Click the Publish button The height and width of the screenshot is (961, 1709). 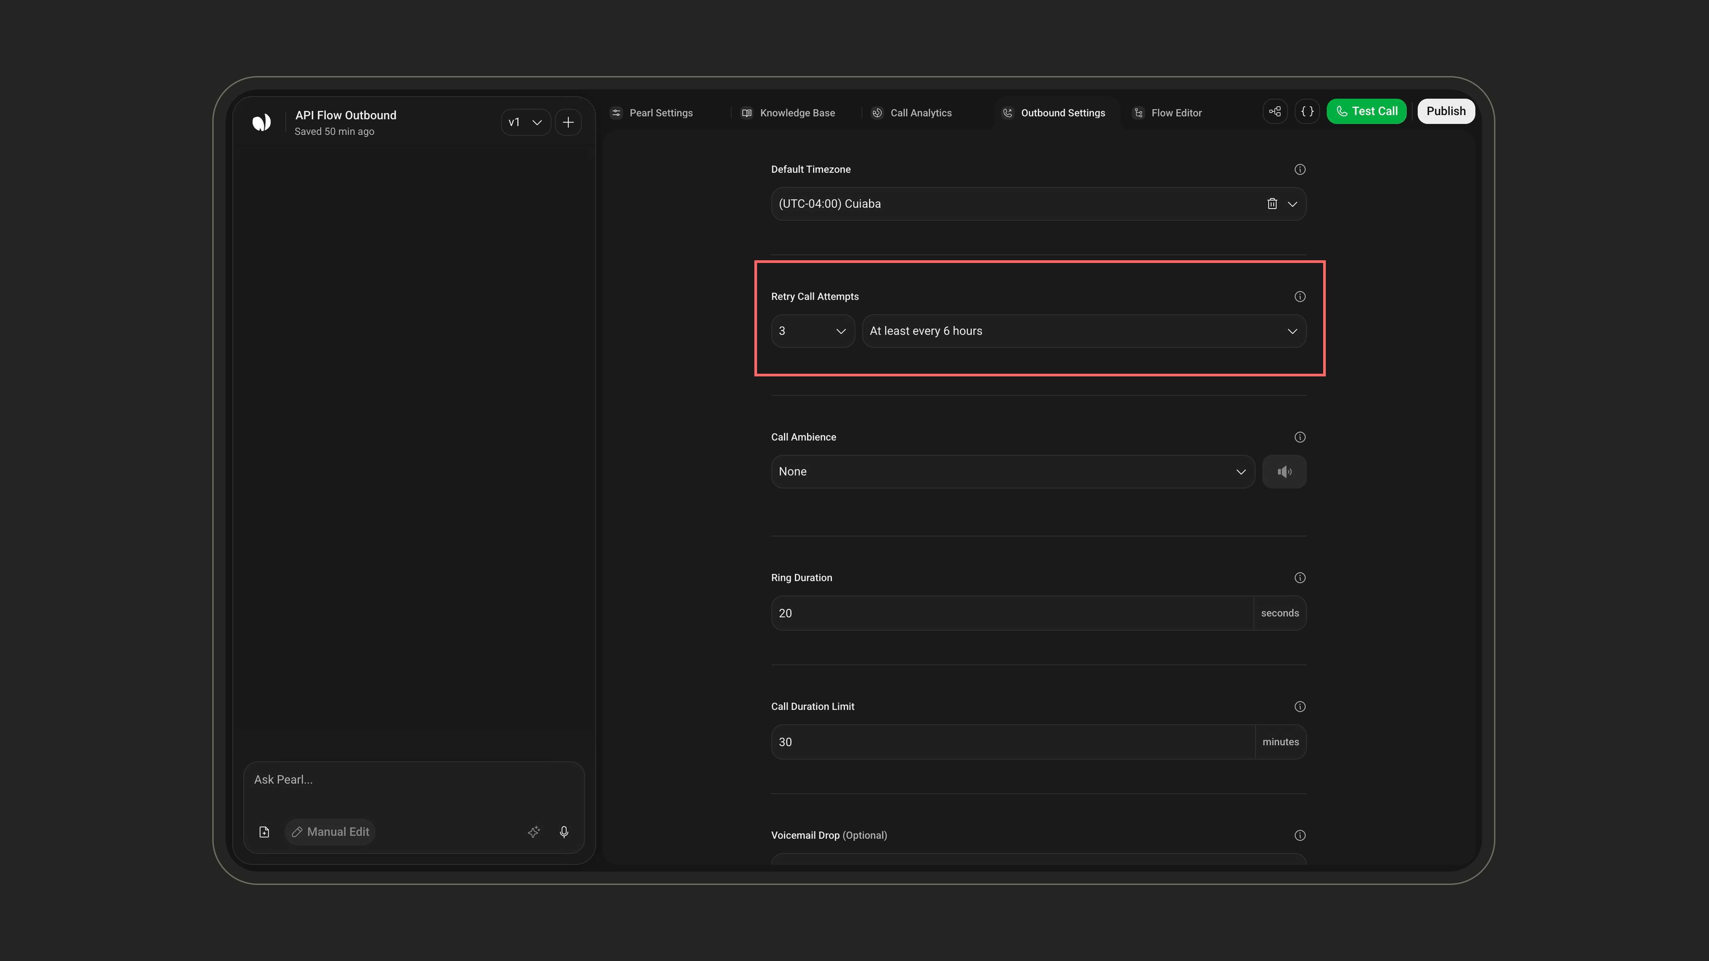point(1446,111)
